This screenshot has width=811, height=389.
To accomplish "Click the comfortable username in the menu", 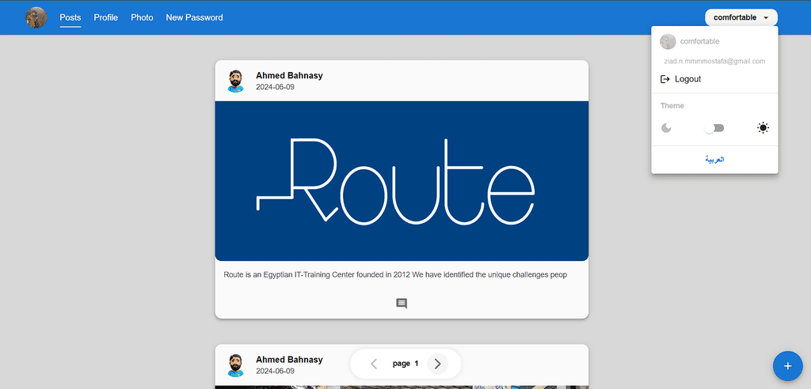I will pyautogui.click(x=699, y=41).
